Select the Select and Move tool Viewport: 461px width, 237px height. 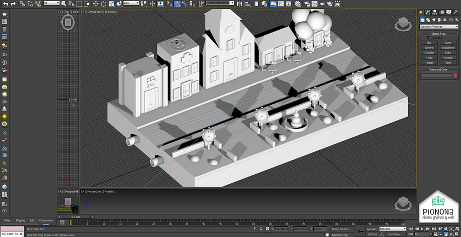click(96, 3)
